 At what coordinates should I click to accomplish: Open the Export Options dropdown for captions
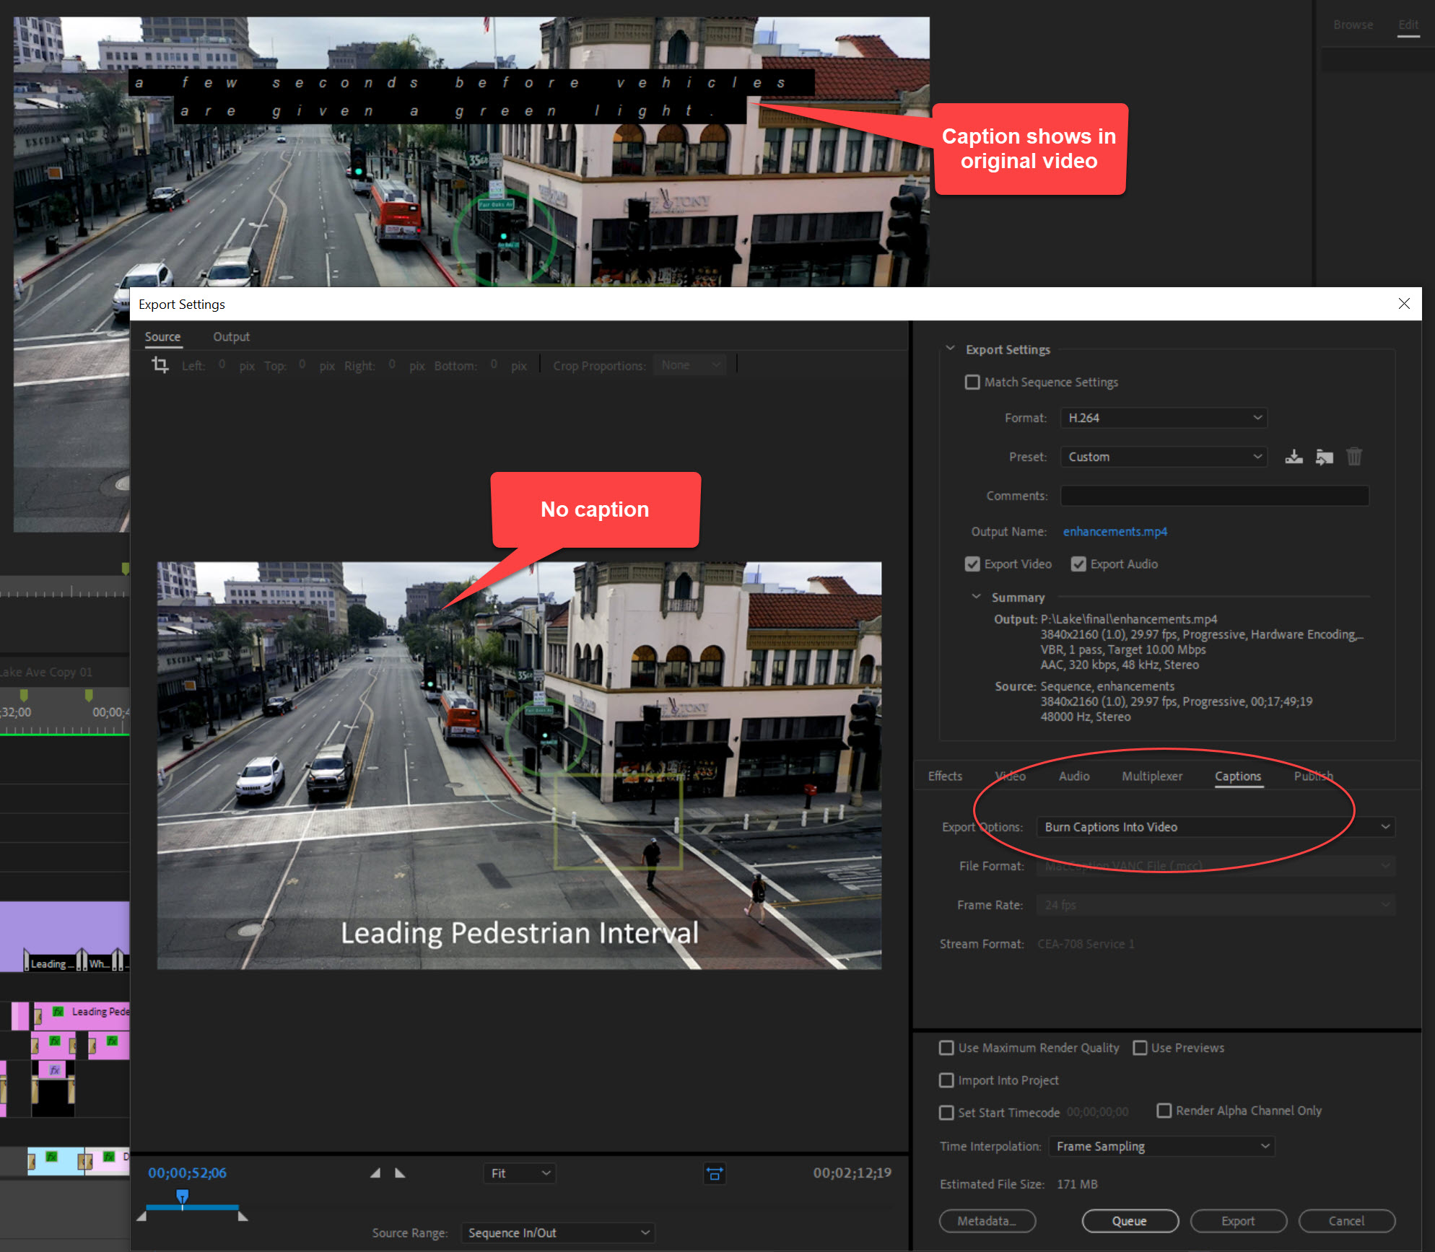pos(1215,827)
